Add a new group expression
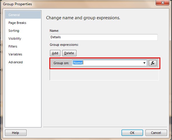Viewport: 172px width, 140px height. pos(55,53)
